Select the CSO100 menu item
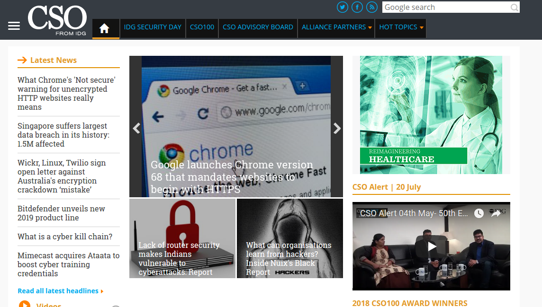The height and width of the screenshot is (307, 542). (202, 27)
